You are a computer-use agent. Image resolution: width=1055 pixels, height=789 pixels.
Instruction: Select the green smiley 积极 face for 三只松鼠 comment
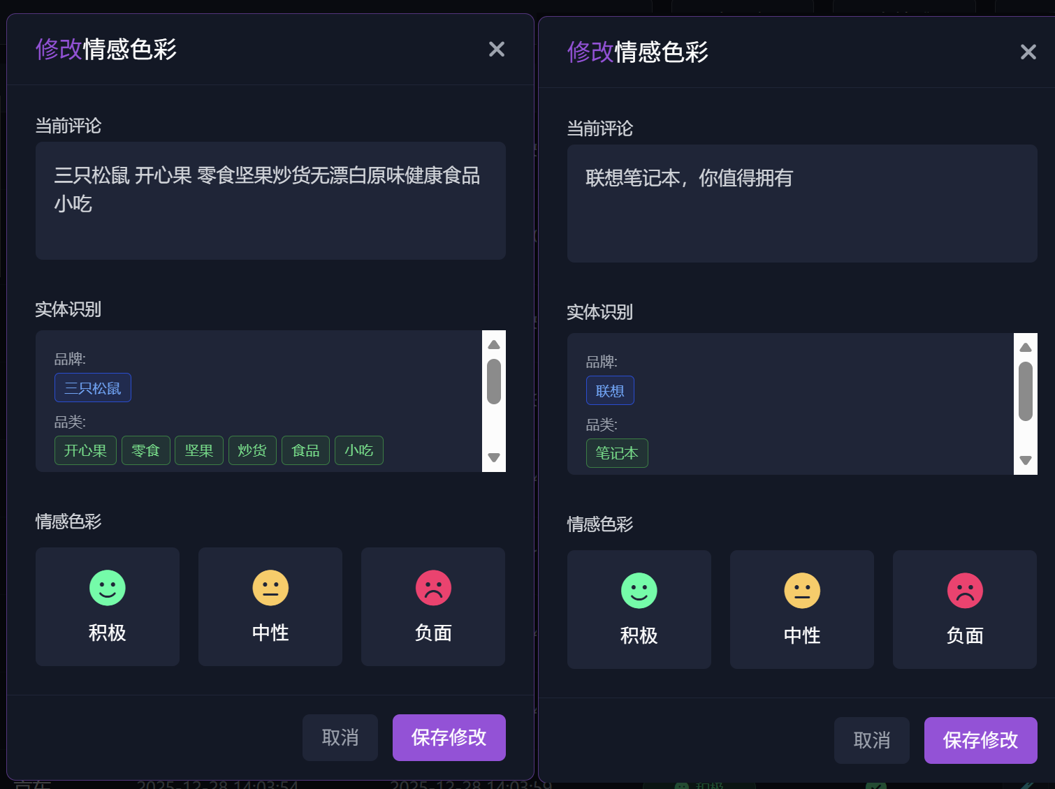click(x=108, y=588)
